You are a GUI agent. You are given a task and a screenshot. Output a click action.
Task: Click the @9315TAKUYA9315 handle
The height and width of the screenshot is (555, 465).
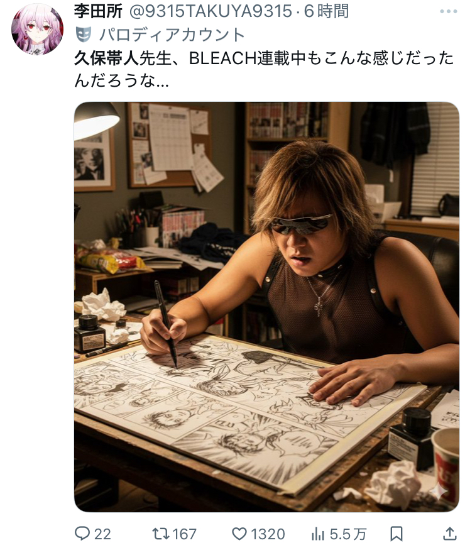pos(211,11)
